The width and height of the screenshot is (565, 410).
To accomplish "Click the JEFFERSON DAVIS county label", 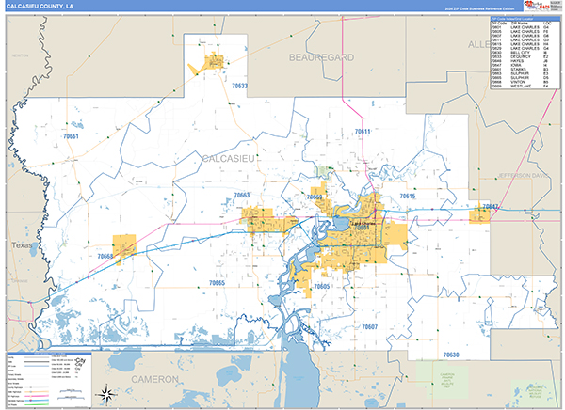I will pyautogui.click(x=523, y=176).
